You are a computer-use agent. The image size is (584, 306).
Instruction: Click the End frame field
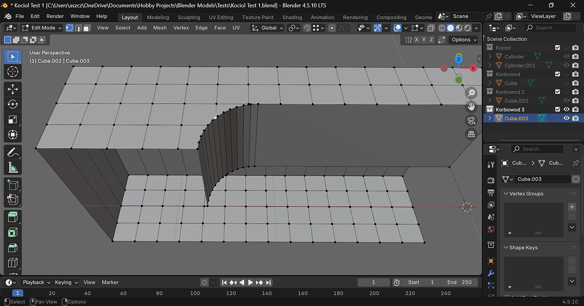(459, 283)
